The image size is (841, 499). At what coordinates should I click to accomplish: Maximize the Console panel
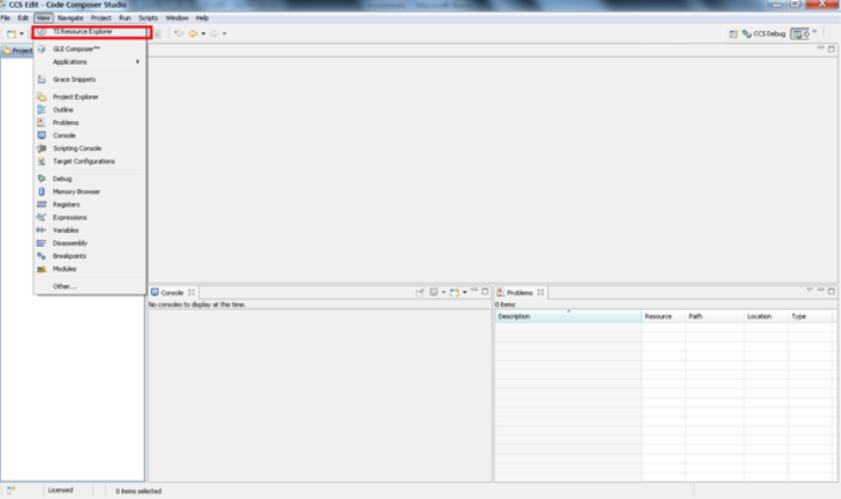485,291
